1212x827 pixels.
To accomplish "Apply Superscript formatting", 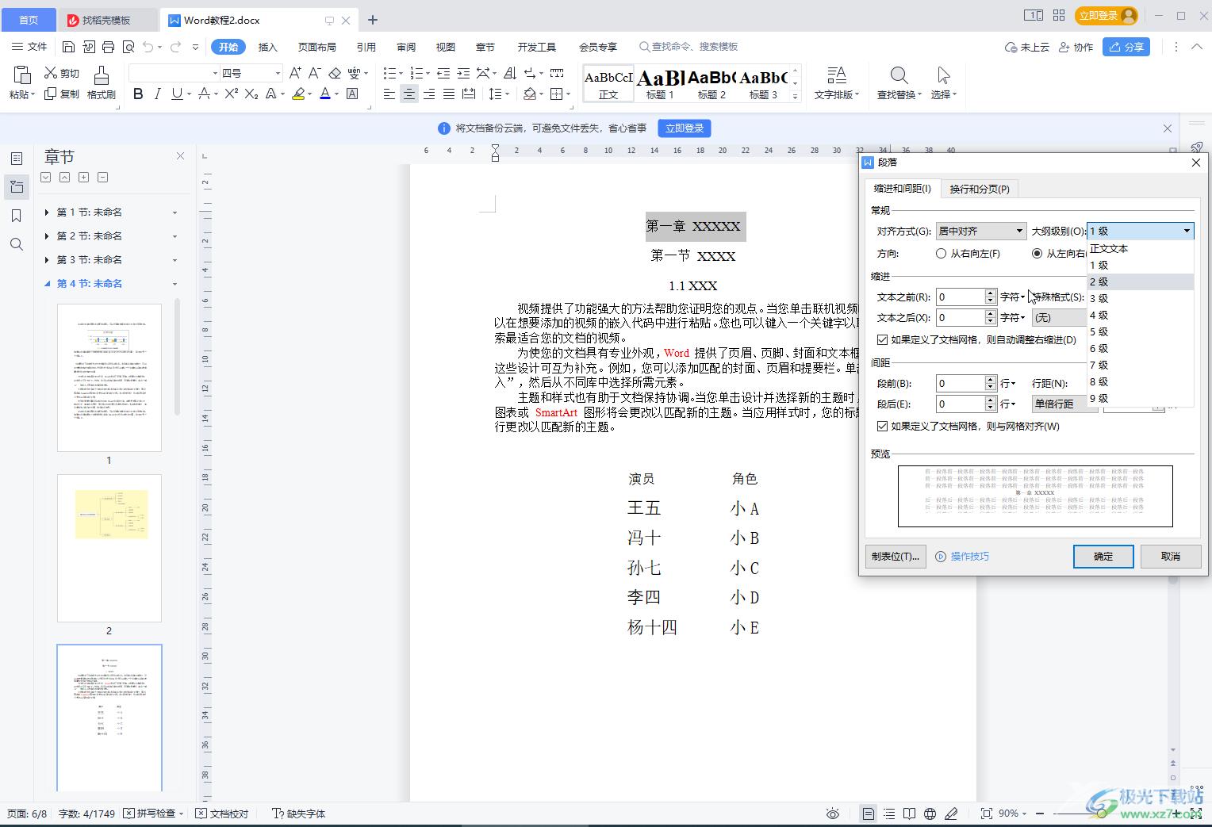I will pos(231,94).
